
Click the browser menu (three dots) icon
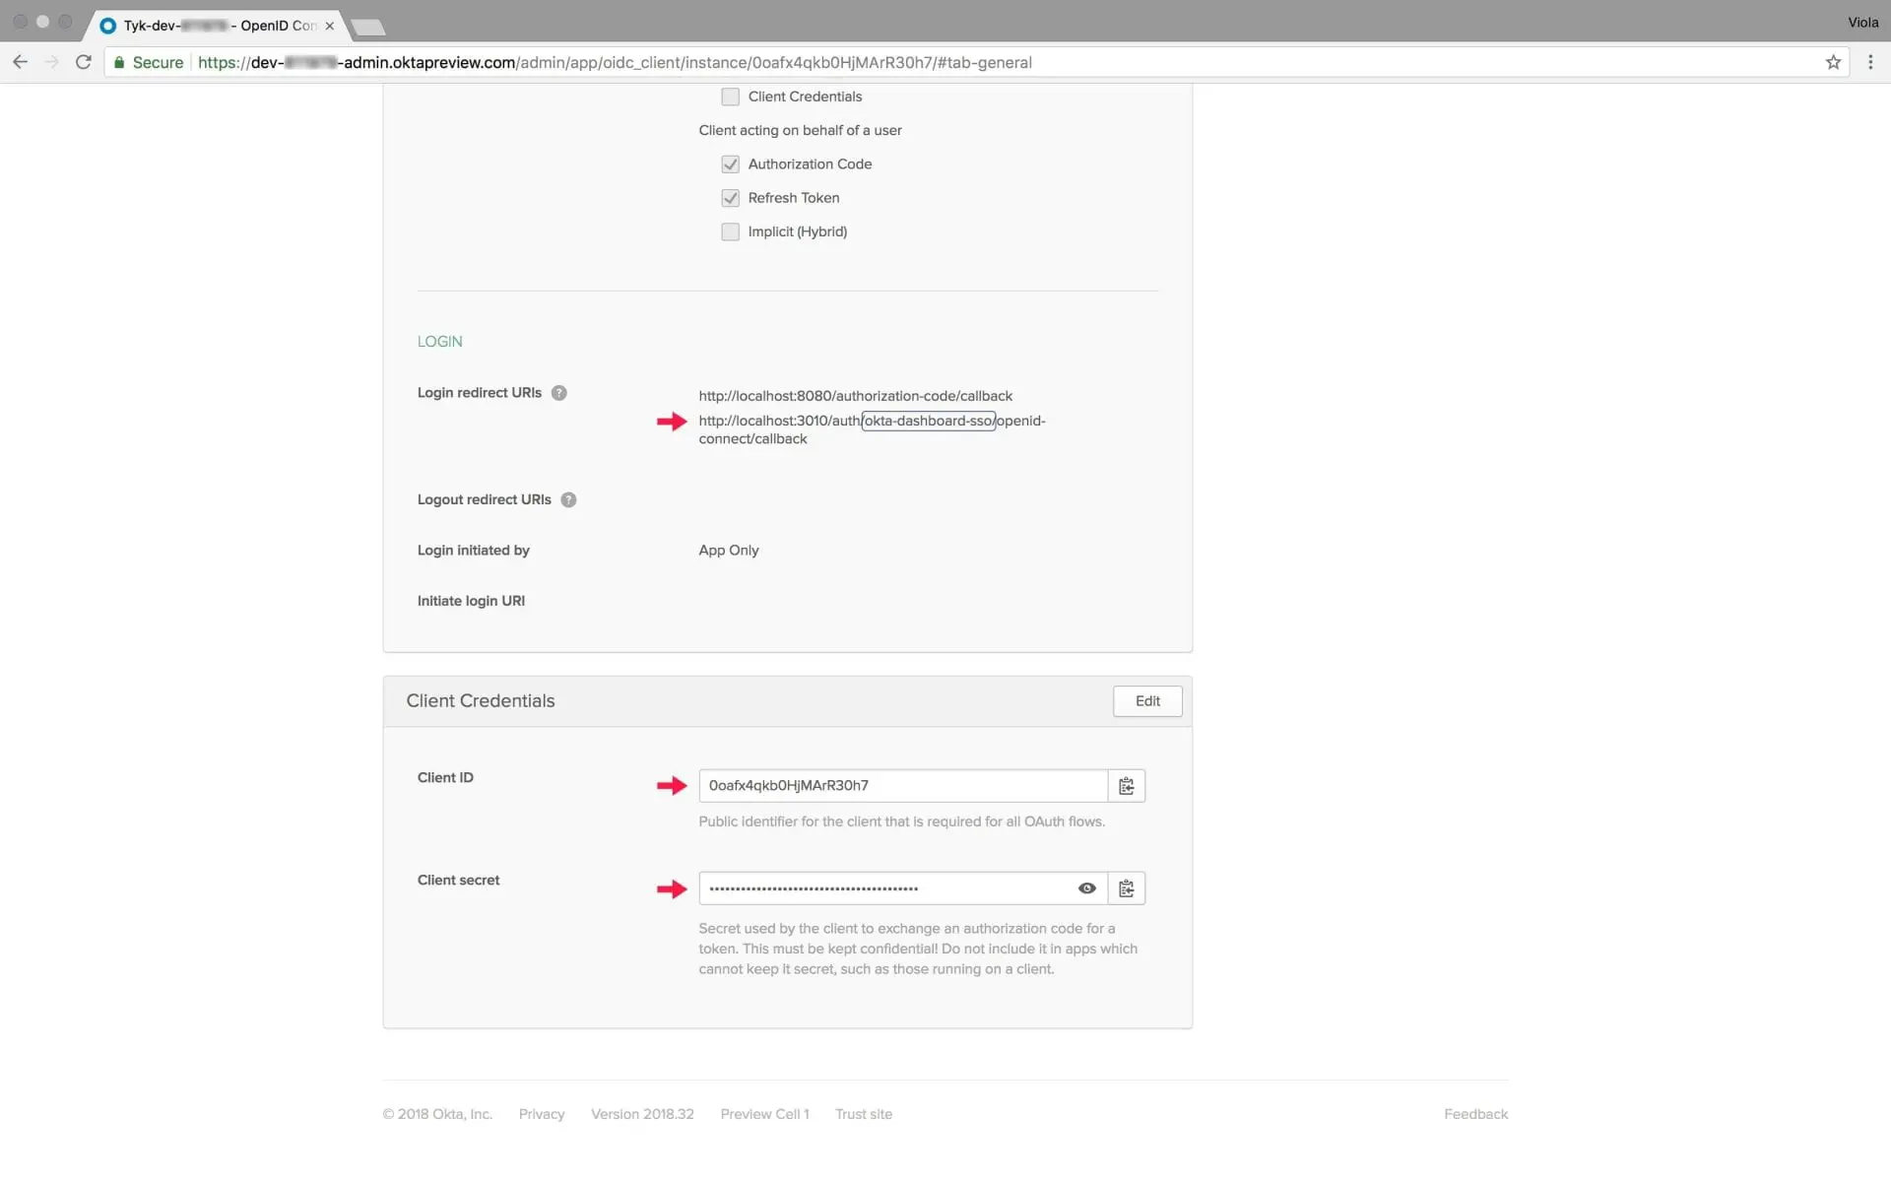(1870, 61)
